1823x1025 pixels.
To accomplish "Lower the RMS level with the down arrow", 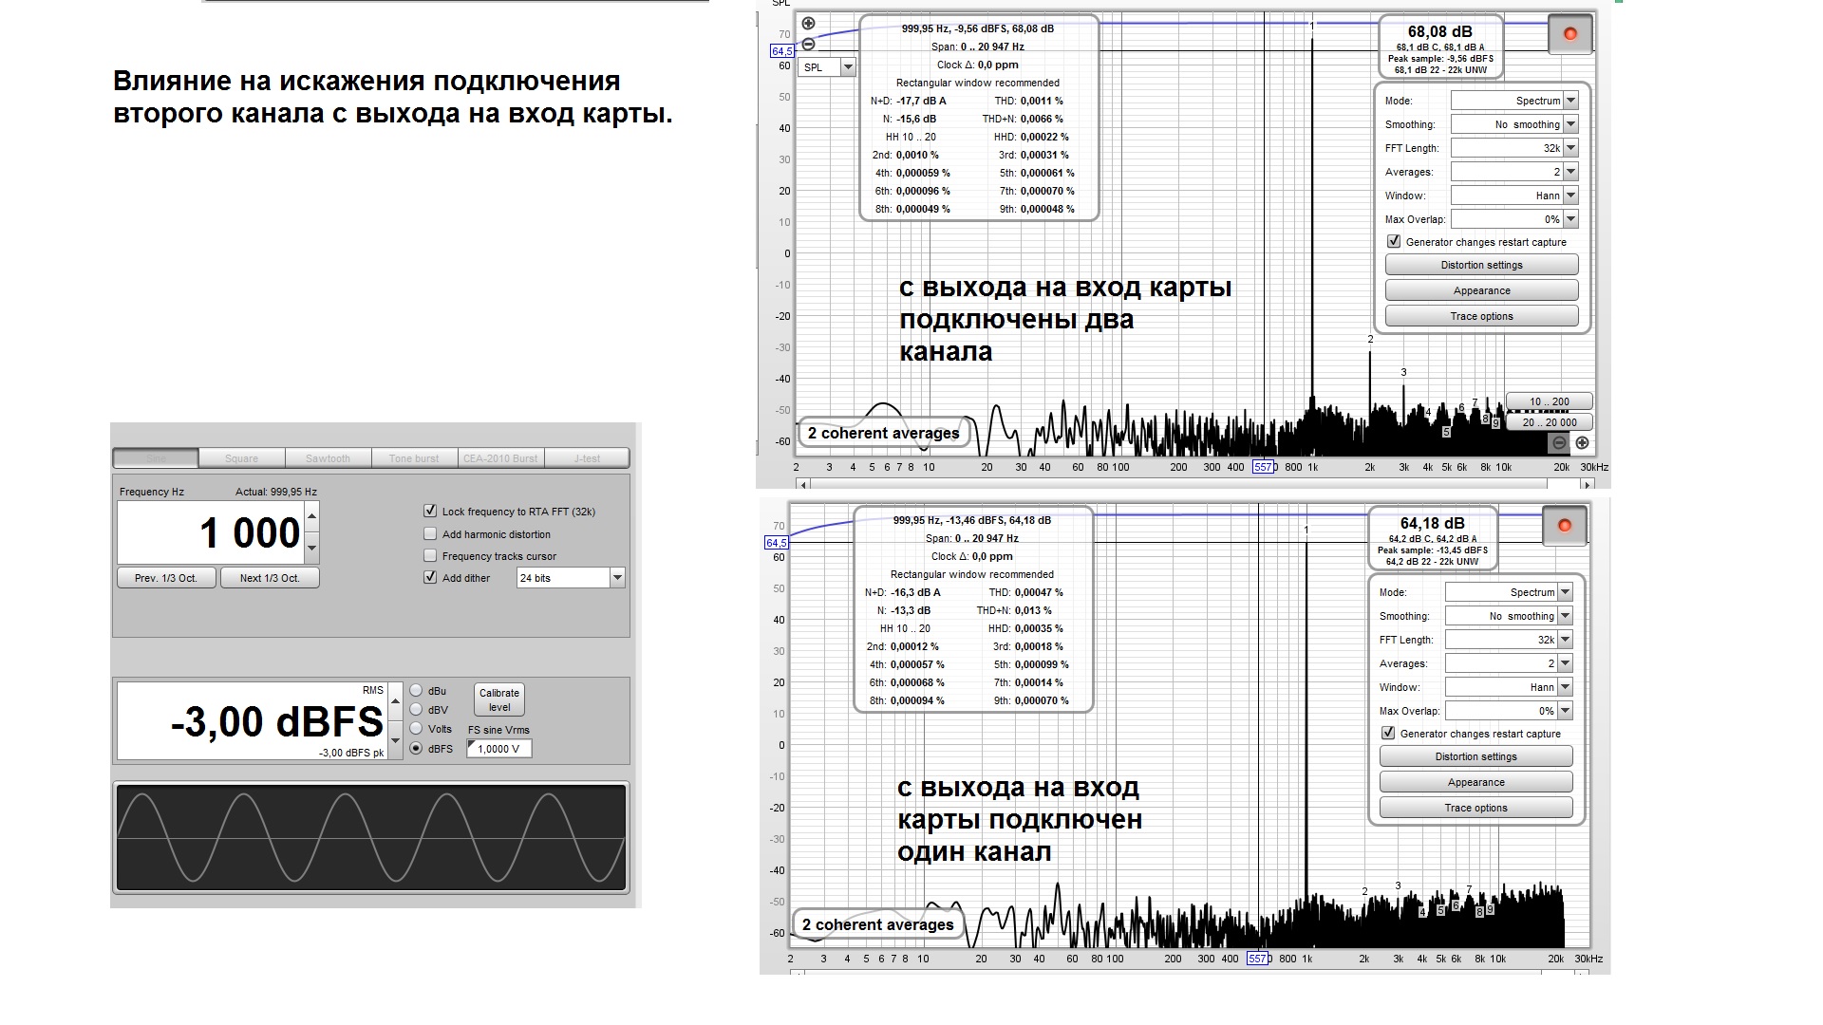I will point(395,741).
